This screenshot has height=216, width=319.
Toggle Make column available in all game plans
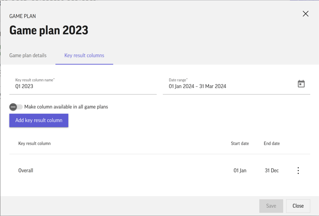[16, 107]
